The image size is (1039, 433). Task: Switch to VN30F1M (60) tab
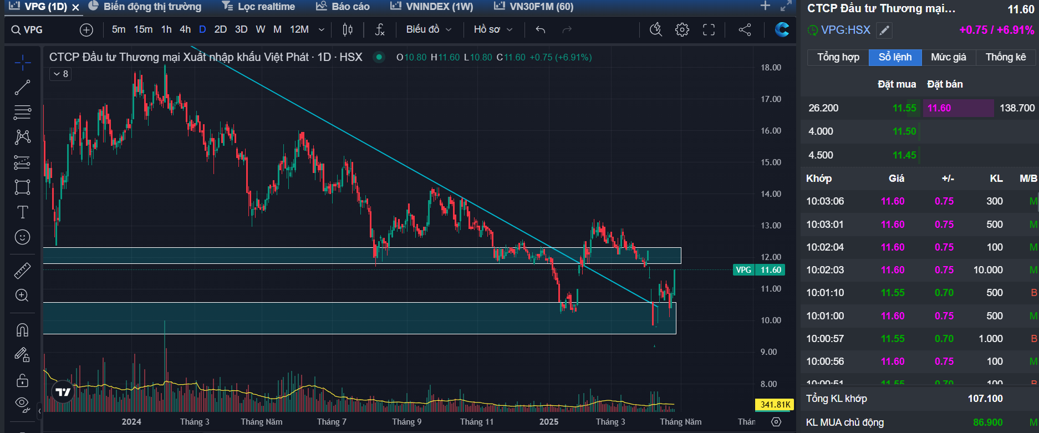[533, 7]
